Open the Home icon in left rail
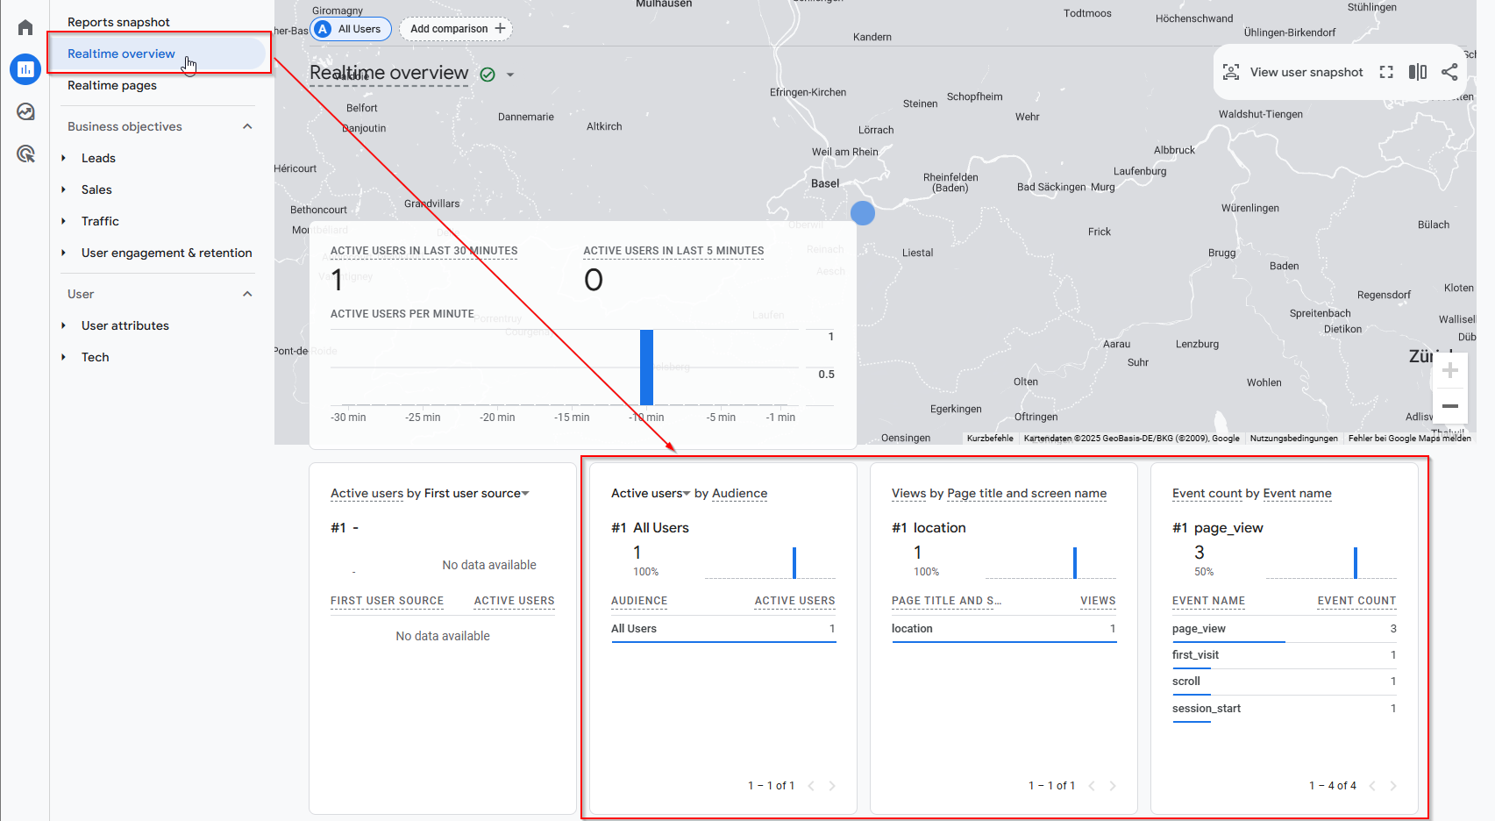Screen dimensions: 1495x821 [25, 27]
